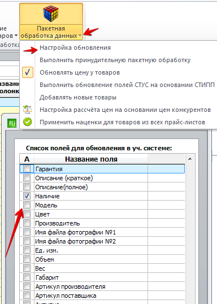Viewport: 217px width, 304px height.
Task: Enable the Вес checkbox
Action: 27,268
